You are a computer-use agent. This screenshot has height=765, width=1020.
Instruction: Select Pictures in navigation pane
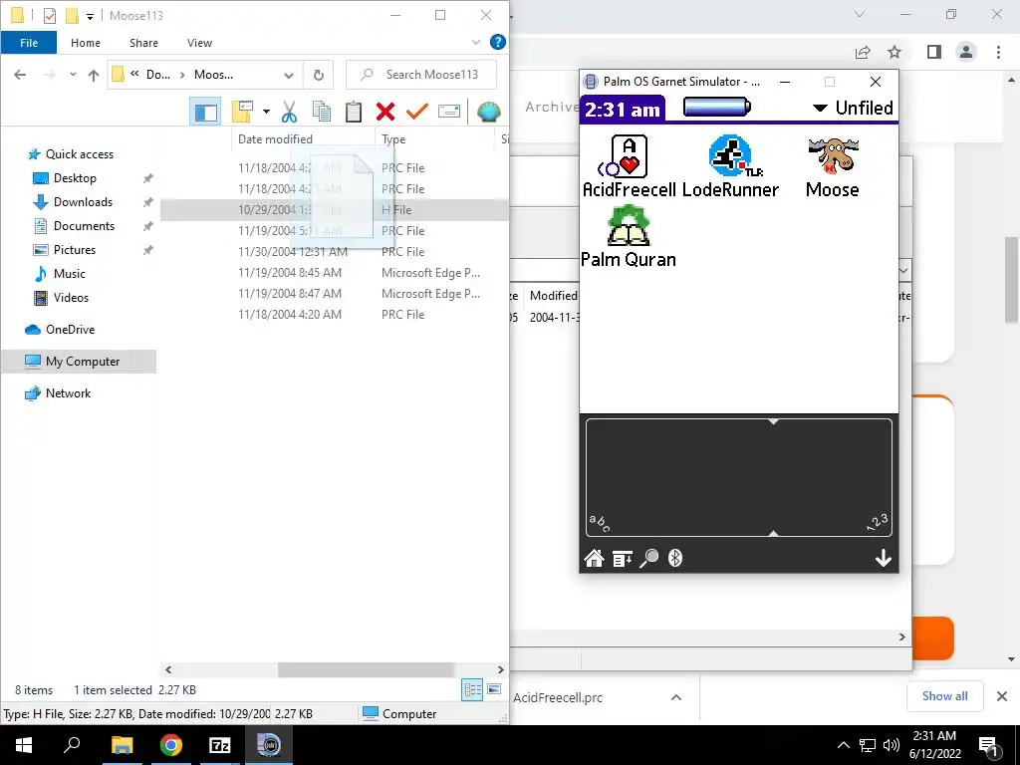pyautogui.click(x=74, y=250)
